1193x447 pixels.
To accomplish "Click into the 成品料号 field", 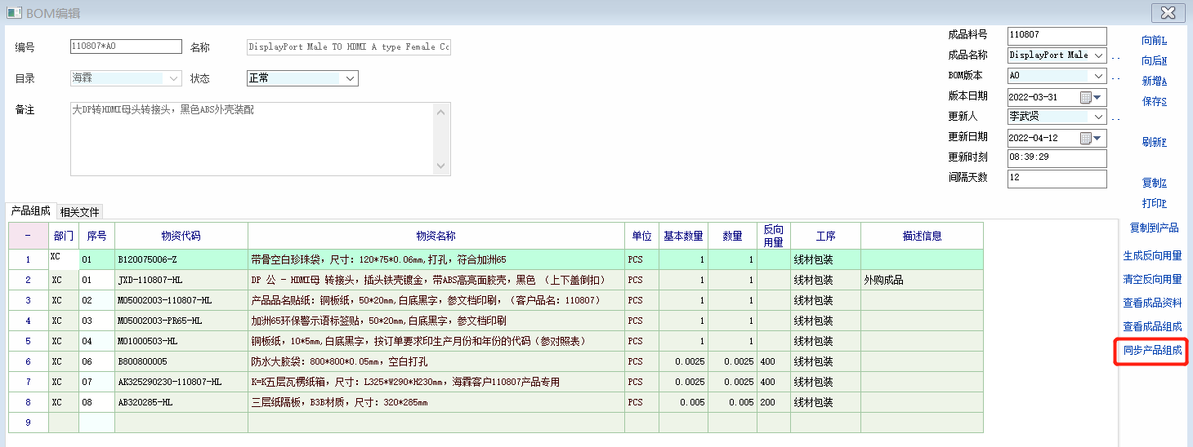I will pos(1056,35).
